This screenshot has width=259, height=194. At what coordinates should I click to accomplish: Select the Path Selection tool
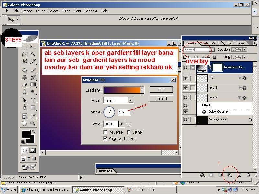(25, 100)
